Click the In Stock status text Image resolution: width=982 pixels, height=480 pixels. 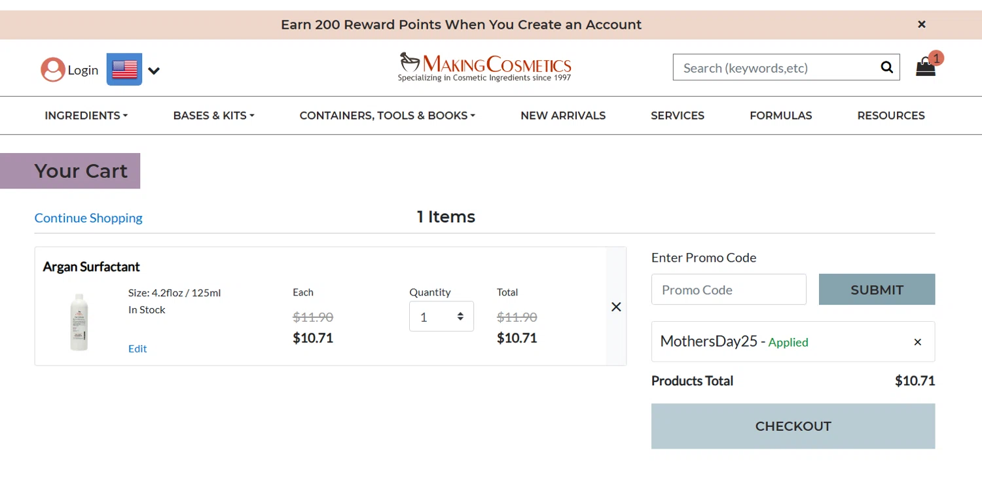pos(147,310)
